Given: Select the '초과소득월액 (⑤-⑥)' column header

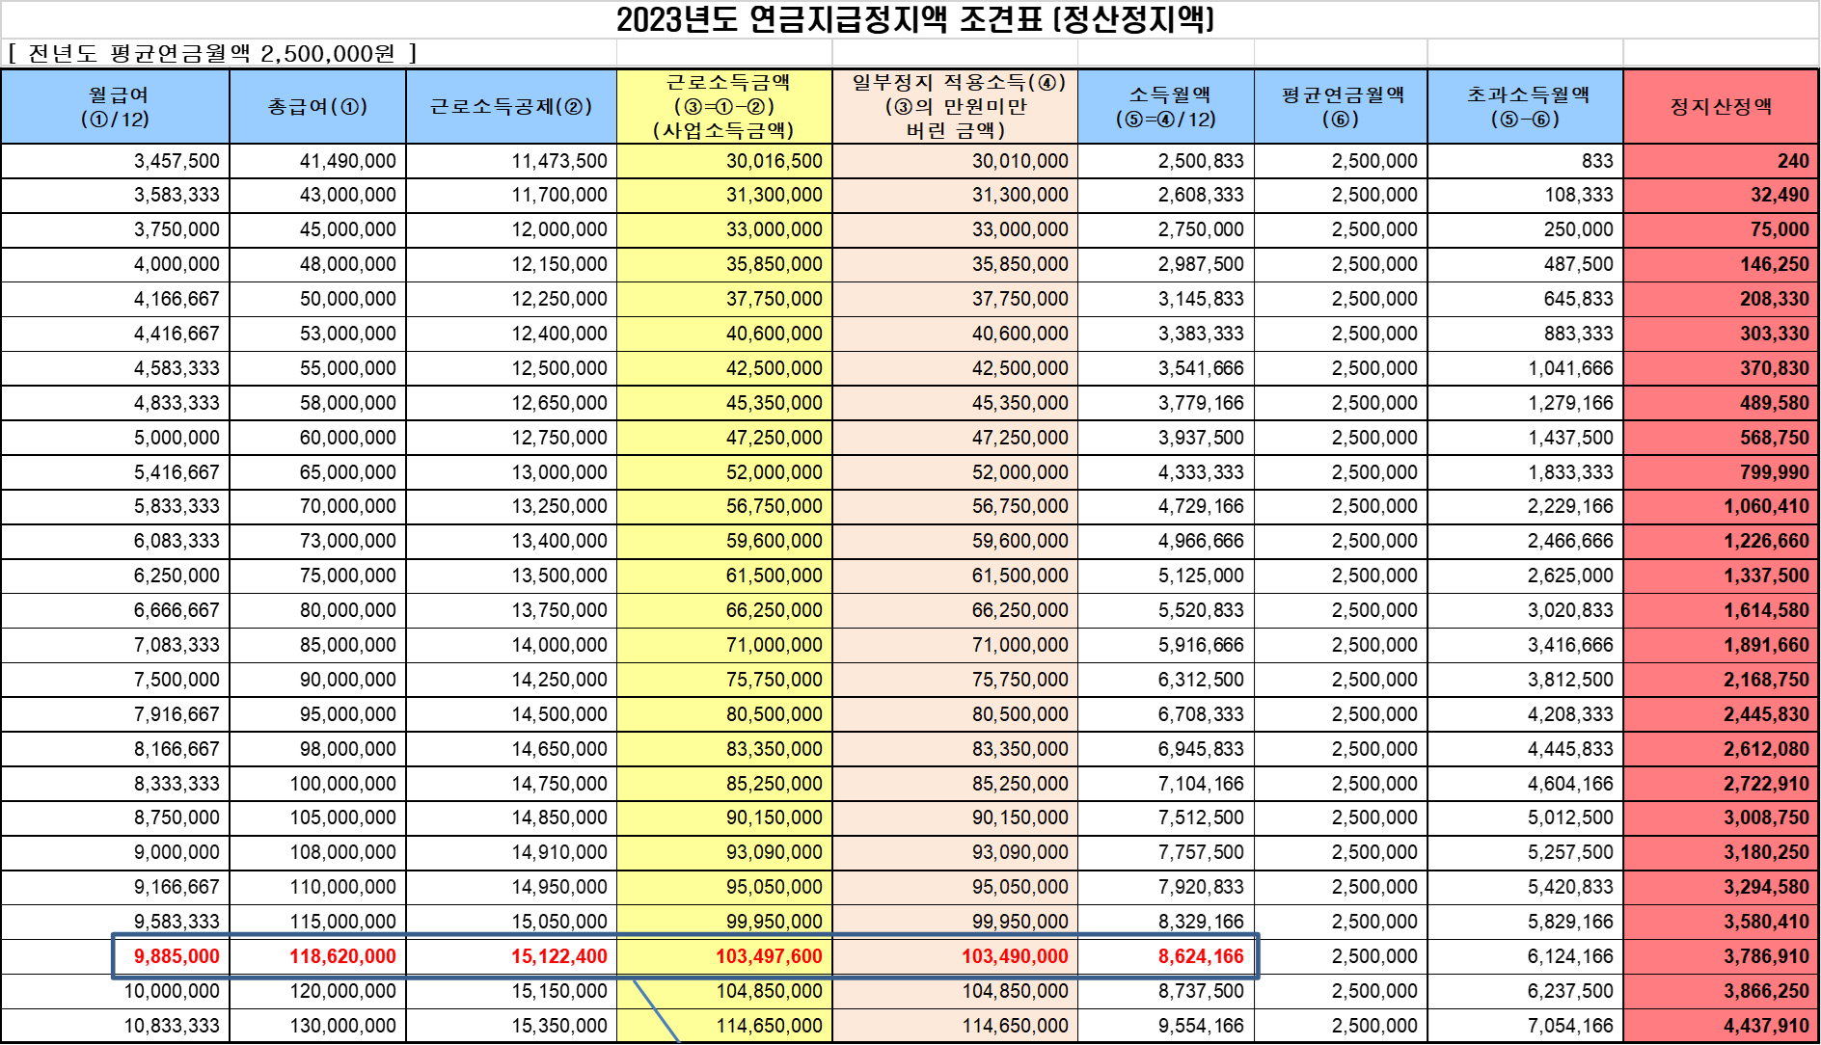Looking at the screenshot, I should tap(1525, 107).
